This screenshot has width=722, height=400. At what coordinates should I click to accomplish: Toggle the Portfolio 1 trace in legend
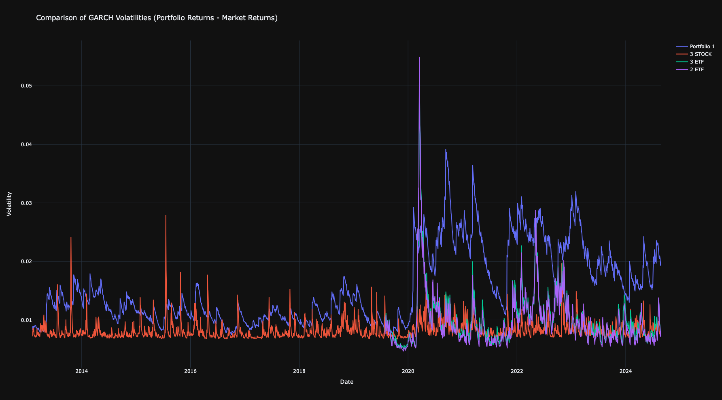(x=695, y=47)
